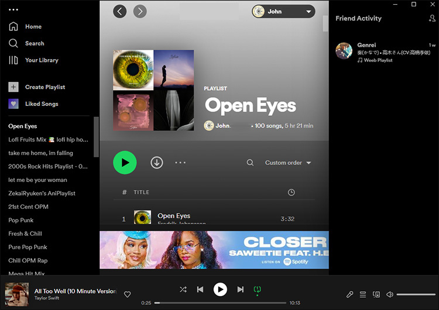This screenshot has width=439, height=310.
Task: Go back with the left arrow button
Action: click(120, 12)
